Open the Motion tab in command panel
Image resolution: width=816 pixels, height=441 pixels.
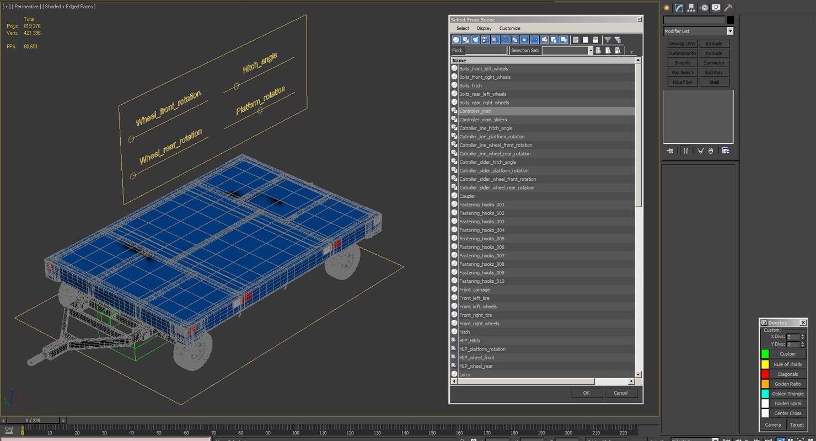tap(704, 8)
